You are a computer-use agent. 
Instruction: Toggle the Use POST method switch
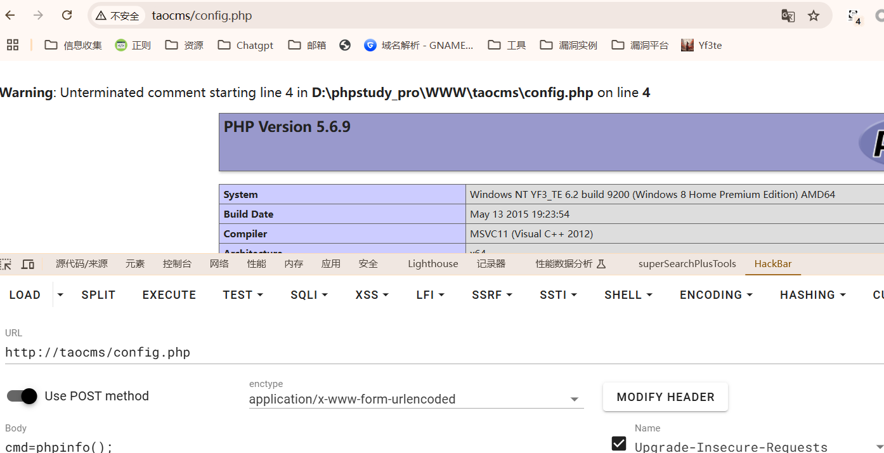point(22,396)
